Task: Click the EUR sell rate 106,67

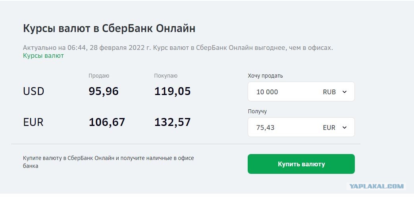Action: coord(107,122)
